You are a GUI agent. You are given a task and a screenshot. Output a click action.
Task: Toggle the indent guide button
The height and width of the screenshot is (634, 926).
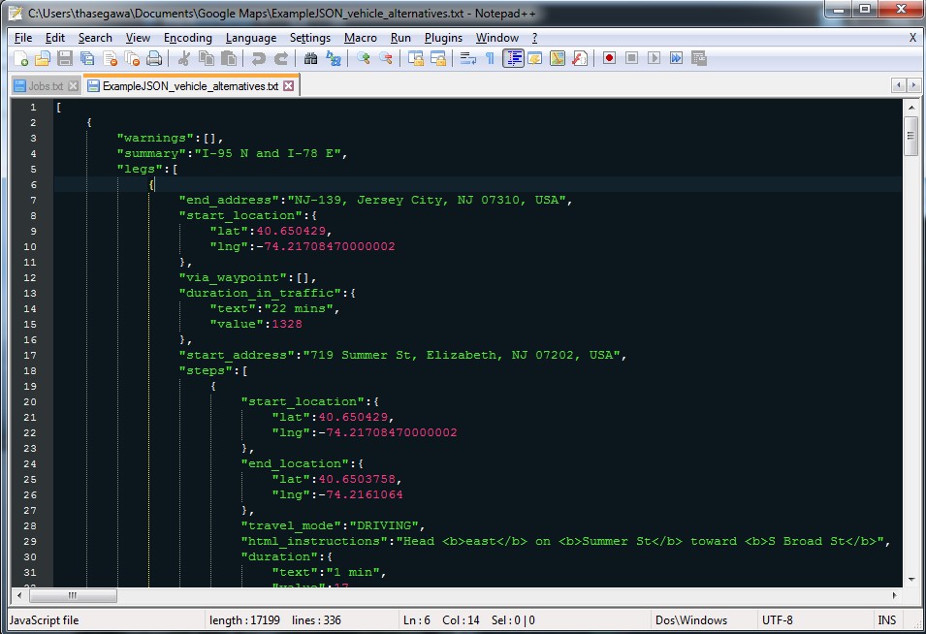513,58
